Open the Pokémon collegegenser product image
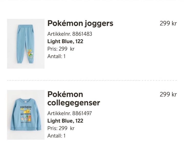The height and width of the screenshot is (148, 184). (26, 115)
